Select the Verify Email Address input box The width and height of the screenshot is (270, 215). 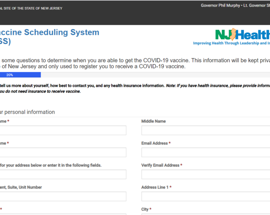click(205, 174)
